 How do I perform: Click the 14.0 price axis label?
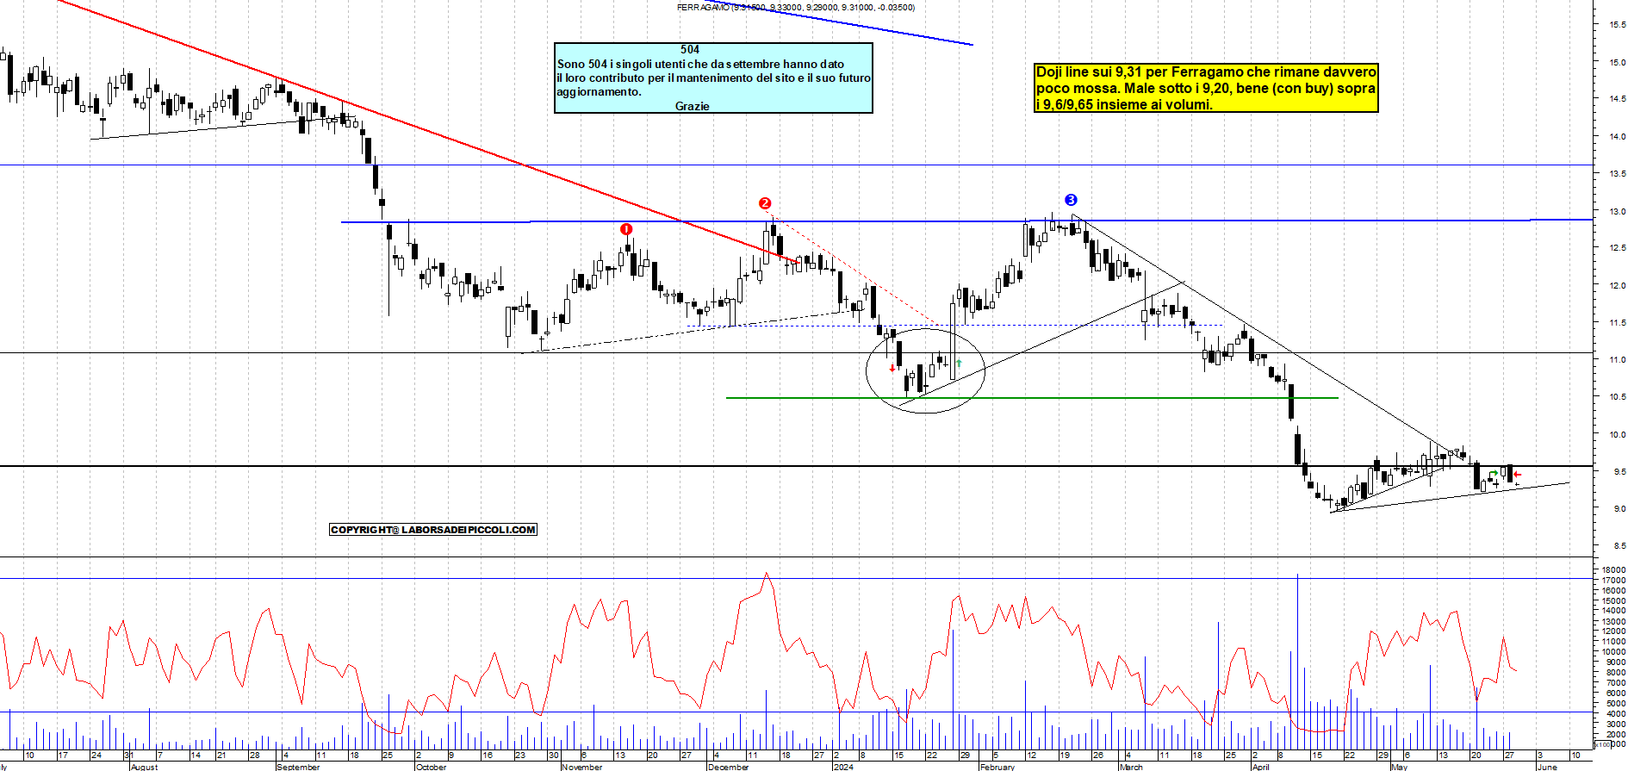coord(1618,136)
